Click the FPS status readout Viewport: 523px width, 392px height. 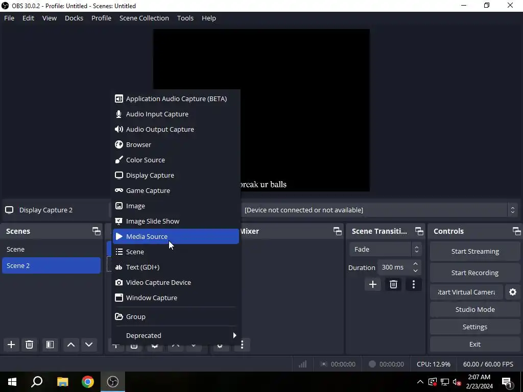point(488,364)
